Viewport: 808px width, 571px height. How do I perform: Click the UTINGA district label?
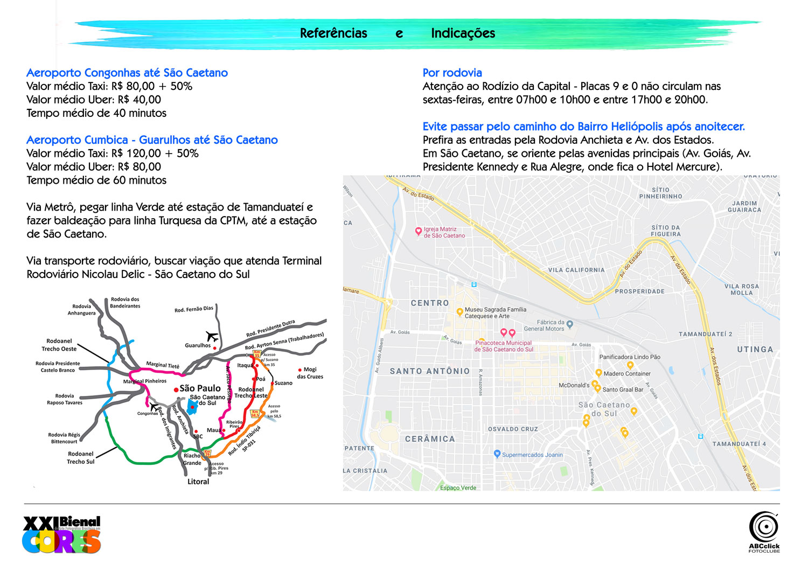pos(755,350)
